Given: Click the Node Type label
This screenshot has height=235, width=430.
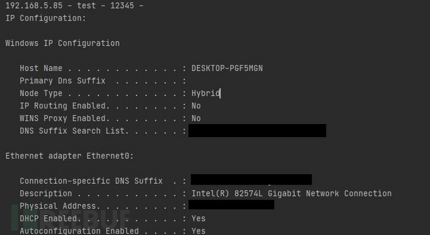Looking at the screenshot, I should (x=41, y=94).
